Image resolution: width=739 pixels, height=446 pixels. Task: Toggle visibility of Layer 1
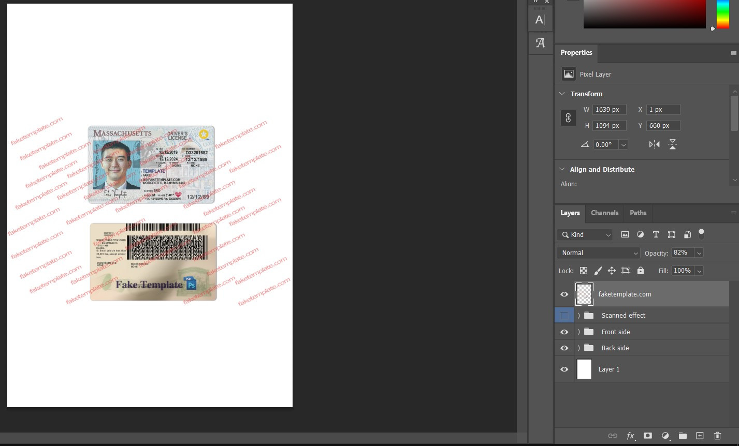(x=564, y=369)
